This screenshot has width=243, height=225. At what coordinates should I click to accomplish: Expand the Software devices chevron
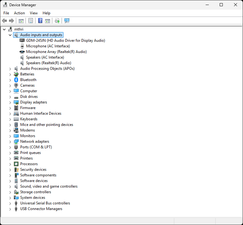point(10,181)
